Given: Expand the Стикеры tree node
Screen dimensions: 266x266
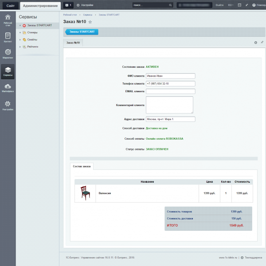Looking at the screenshot, I should point(20,32).
